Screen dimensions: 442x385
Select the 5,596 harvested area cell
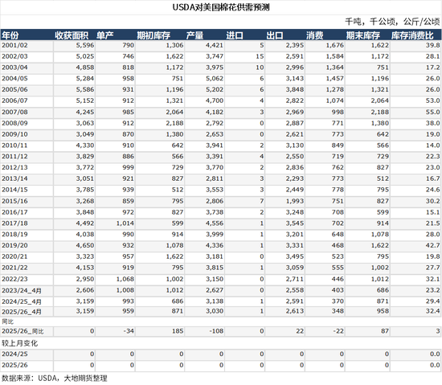pyautogui.click(x=85, y=45)
